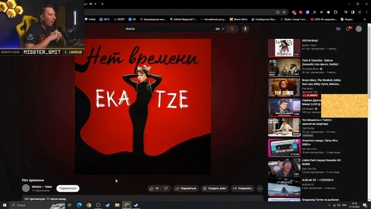Screen dimensions: 371x209
Task: Open the Infinite Magicraid bookmark
Action: coord(183,19)
